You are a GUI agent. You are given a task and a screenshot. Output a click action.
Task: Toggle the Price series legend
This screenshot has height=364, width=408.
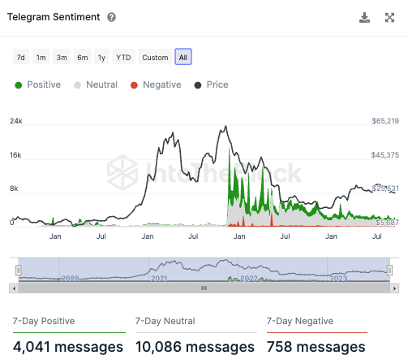pos(212,84)
